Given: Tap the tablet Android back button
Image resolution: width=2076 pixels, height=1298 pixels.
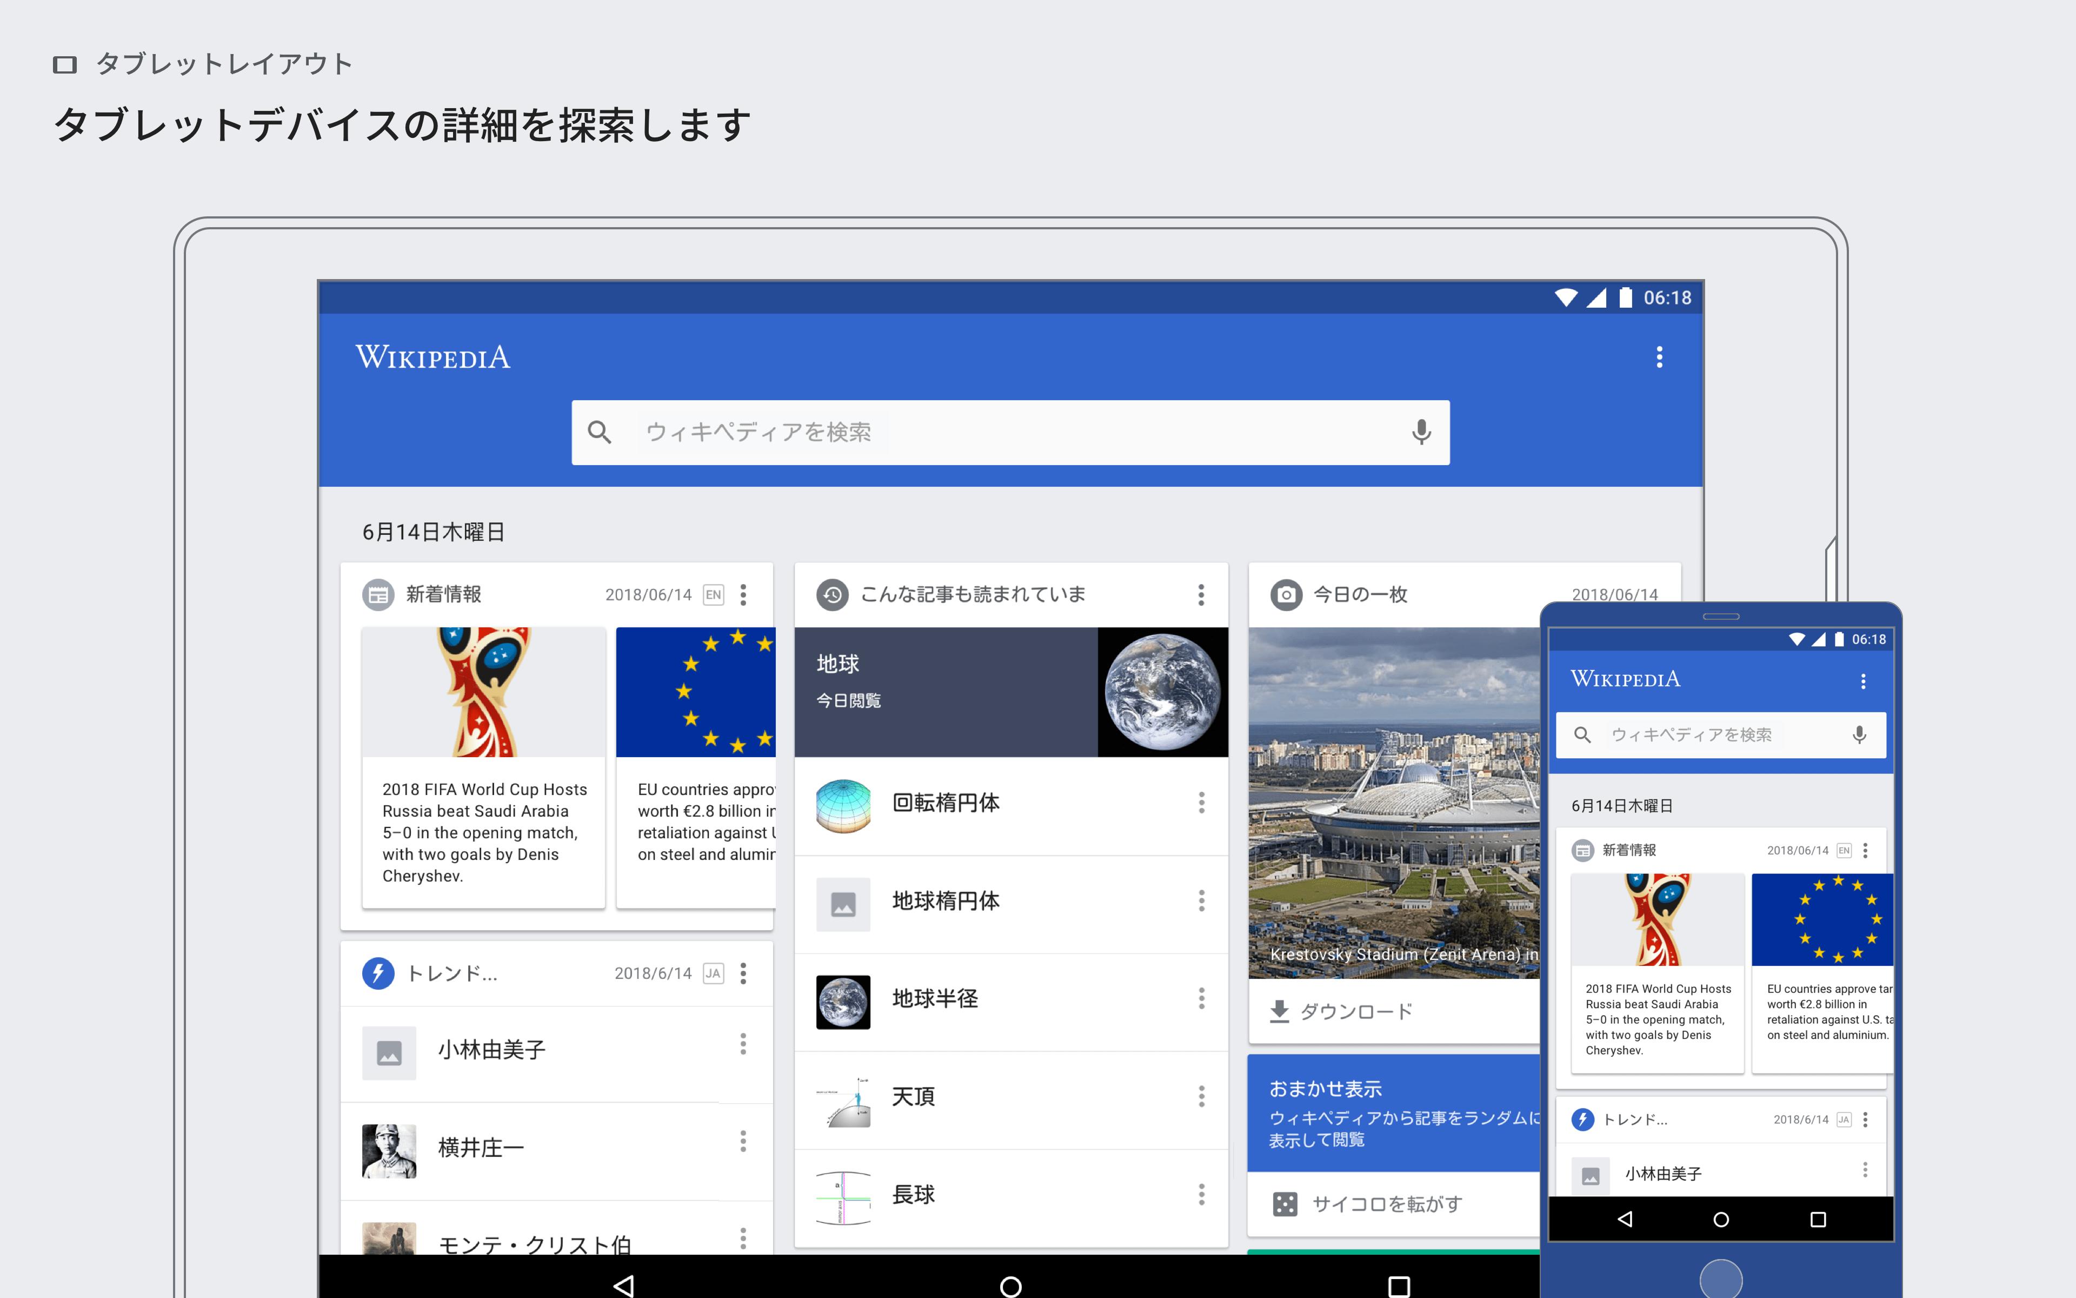Looking at the screenshot, I should [624, 1286].
